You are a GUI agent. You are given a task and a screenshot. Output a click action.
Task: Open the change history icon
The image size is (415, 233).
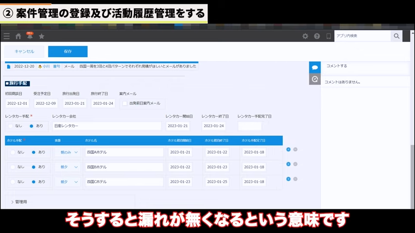(x=315, y=79)
